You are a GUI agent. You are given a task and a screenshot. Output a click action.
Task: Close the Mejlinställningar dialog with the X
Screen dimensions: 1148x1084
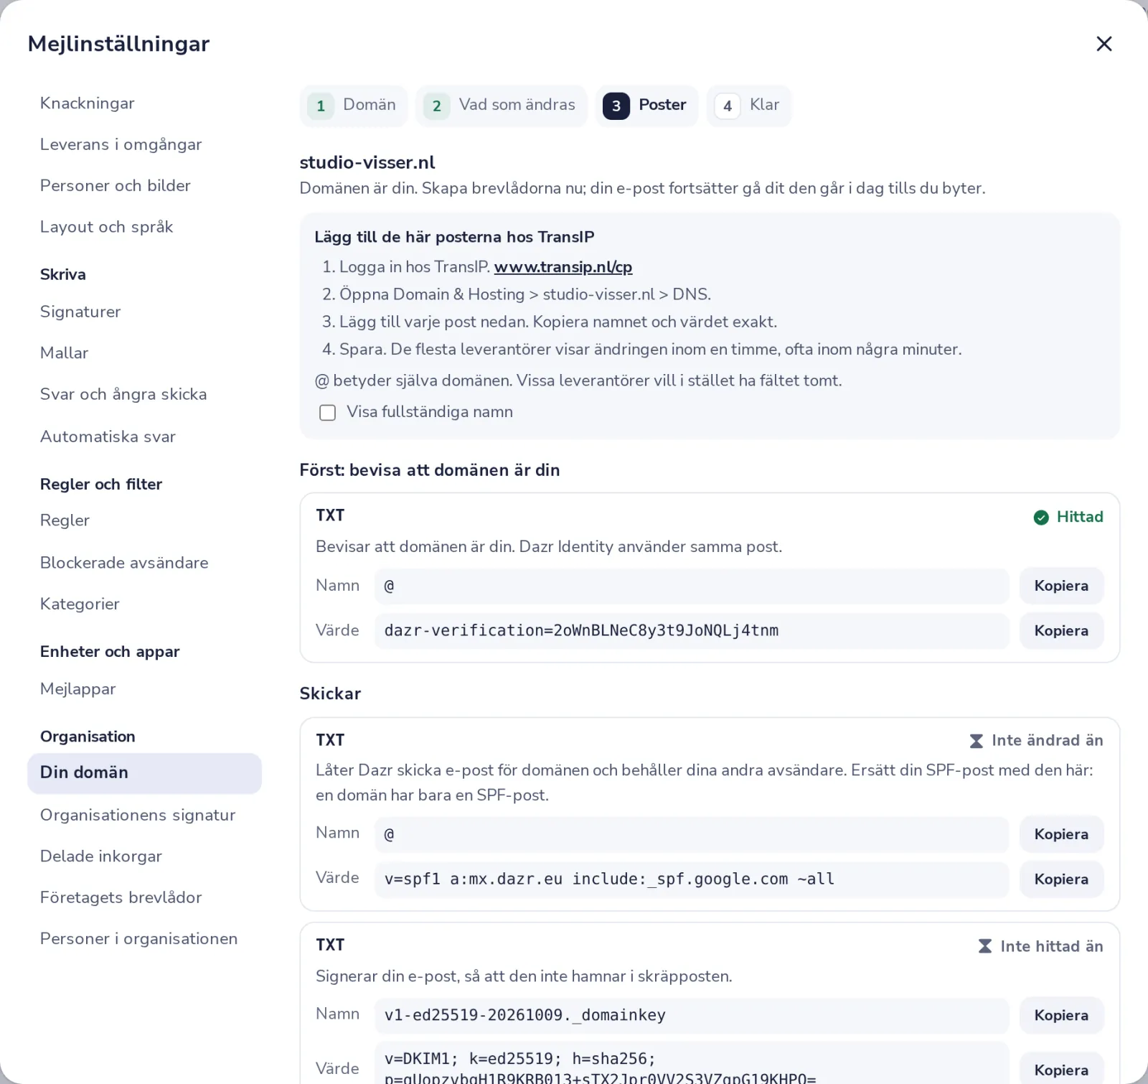click(1104, 44)
